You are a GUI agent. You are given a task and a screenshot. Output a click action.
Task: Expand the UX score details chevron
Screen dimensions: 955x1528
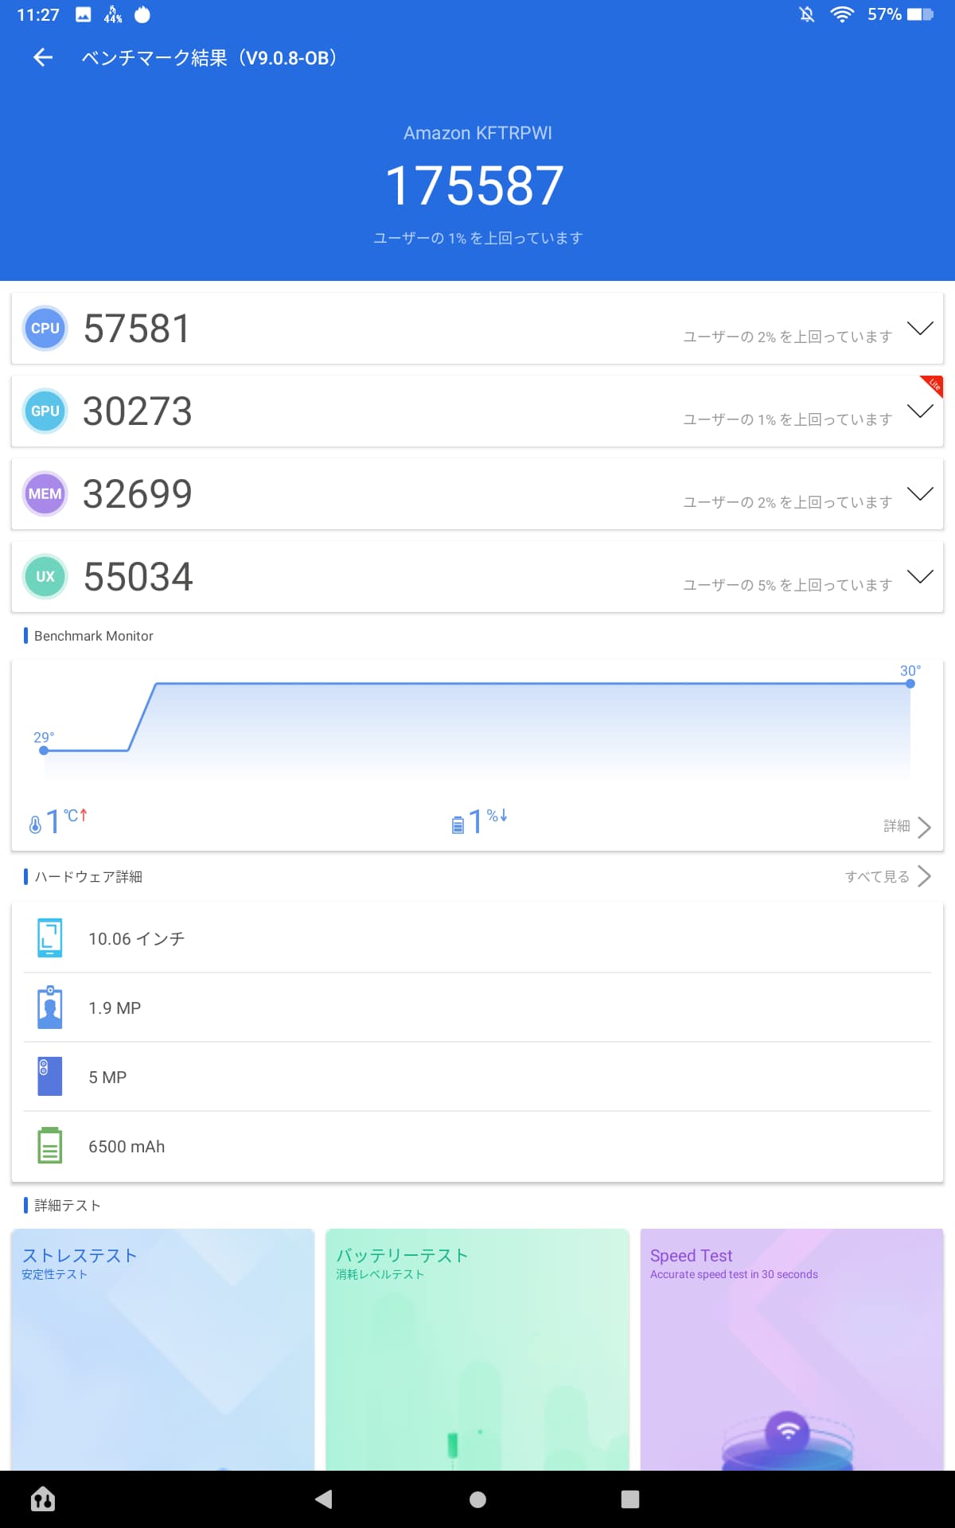click(x=920, y=576)
